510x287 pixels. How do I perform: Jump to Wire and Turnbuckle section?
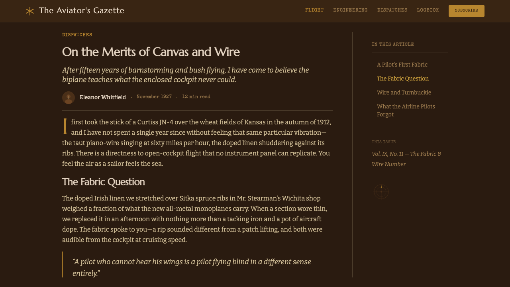pyautogui.click(x=404, y=92)
